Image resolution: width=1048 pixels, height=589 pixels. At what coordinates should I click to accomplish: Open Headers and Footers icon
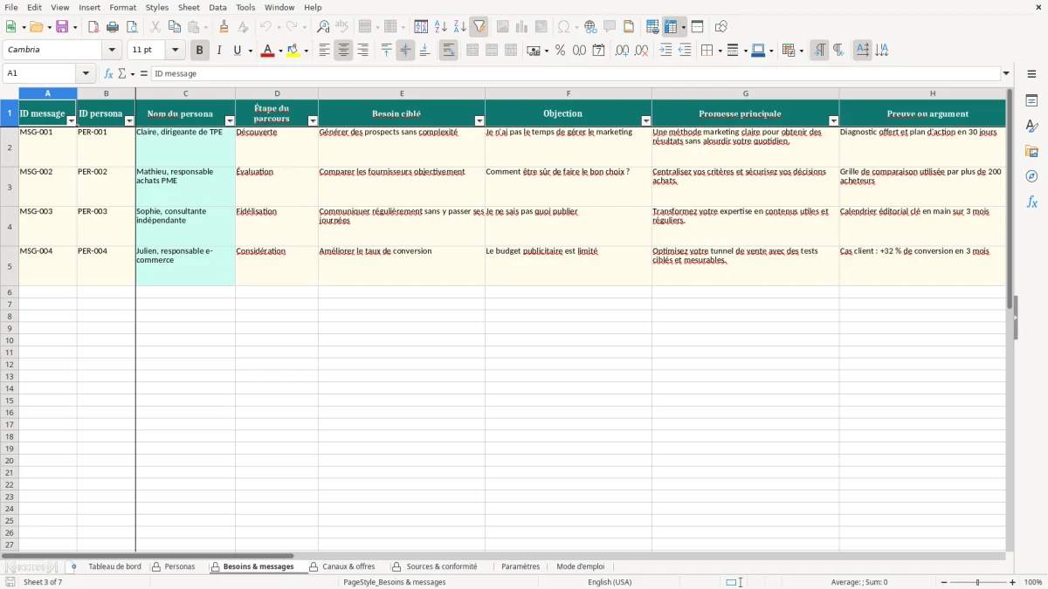click(x=629, y=27)
